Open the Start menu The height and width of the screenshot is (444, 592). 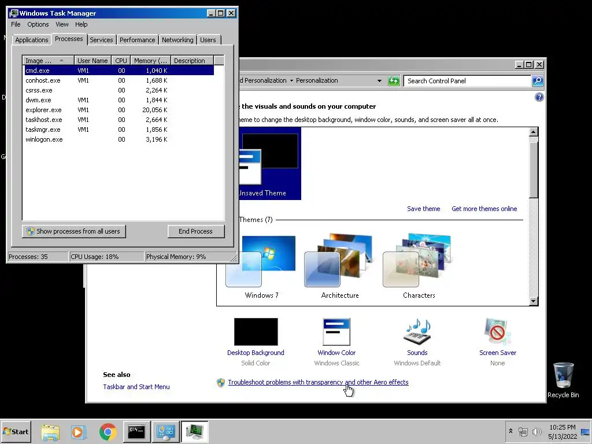(16, 431)
